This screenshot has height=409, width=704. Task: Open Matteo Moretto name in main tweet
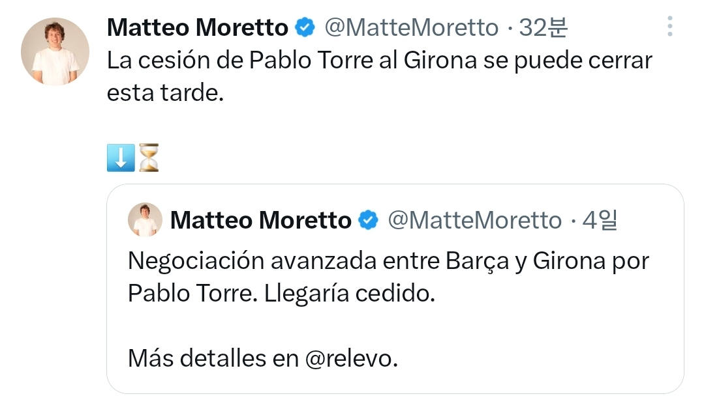pyautogui.click(x=198, y=27)
